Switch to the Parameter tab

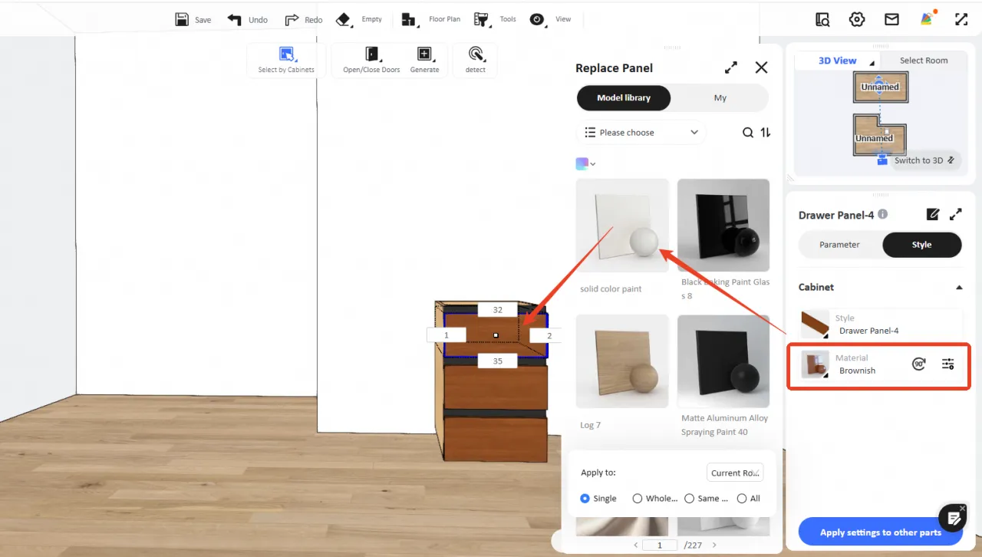[839, 245]
